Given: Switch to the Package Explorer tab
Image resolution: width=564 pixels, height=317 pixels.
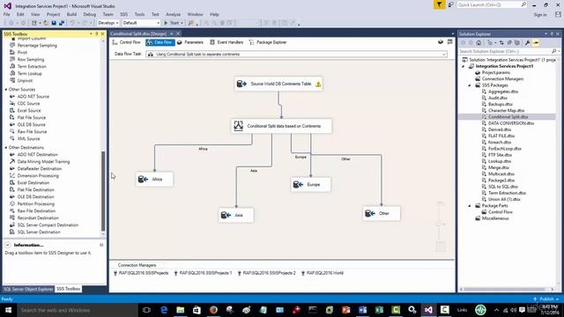Looking at the screenshot, I should [x=268, y=42].
